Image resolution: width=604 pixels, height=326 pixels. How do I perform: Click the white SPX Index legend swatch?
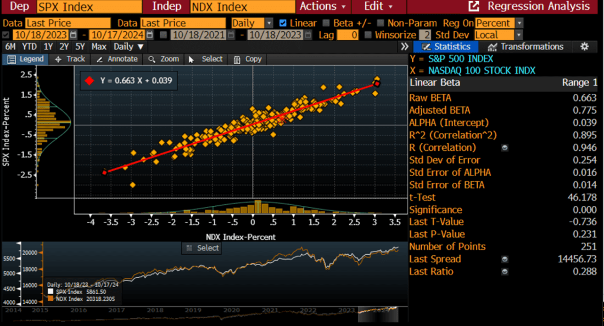coord(50,292)
